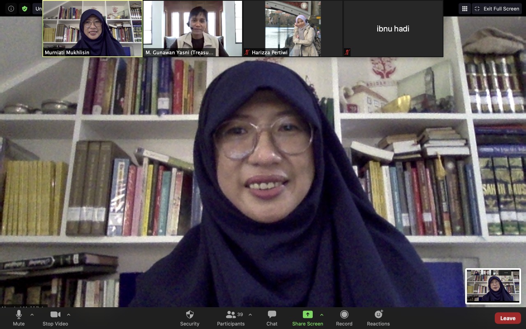Expand audio options arrow beside Mute
Screen dimensions: 526x329
pos(32,315)
